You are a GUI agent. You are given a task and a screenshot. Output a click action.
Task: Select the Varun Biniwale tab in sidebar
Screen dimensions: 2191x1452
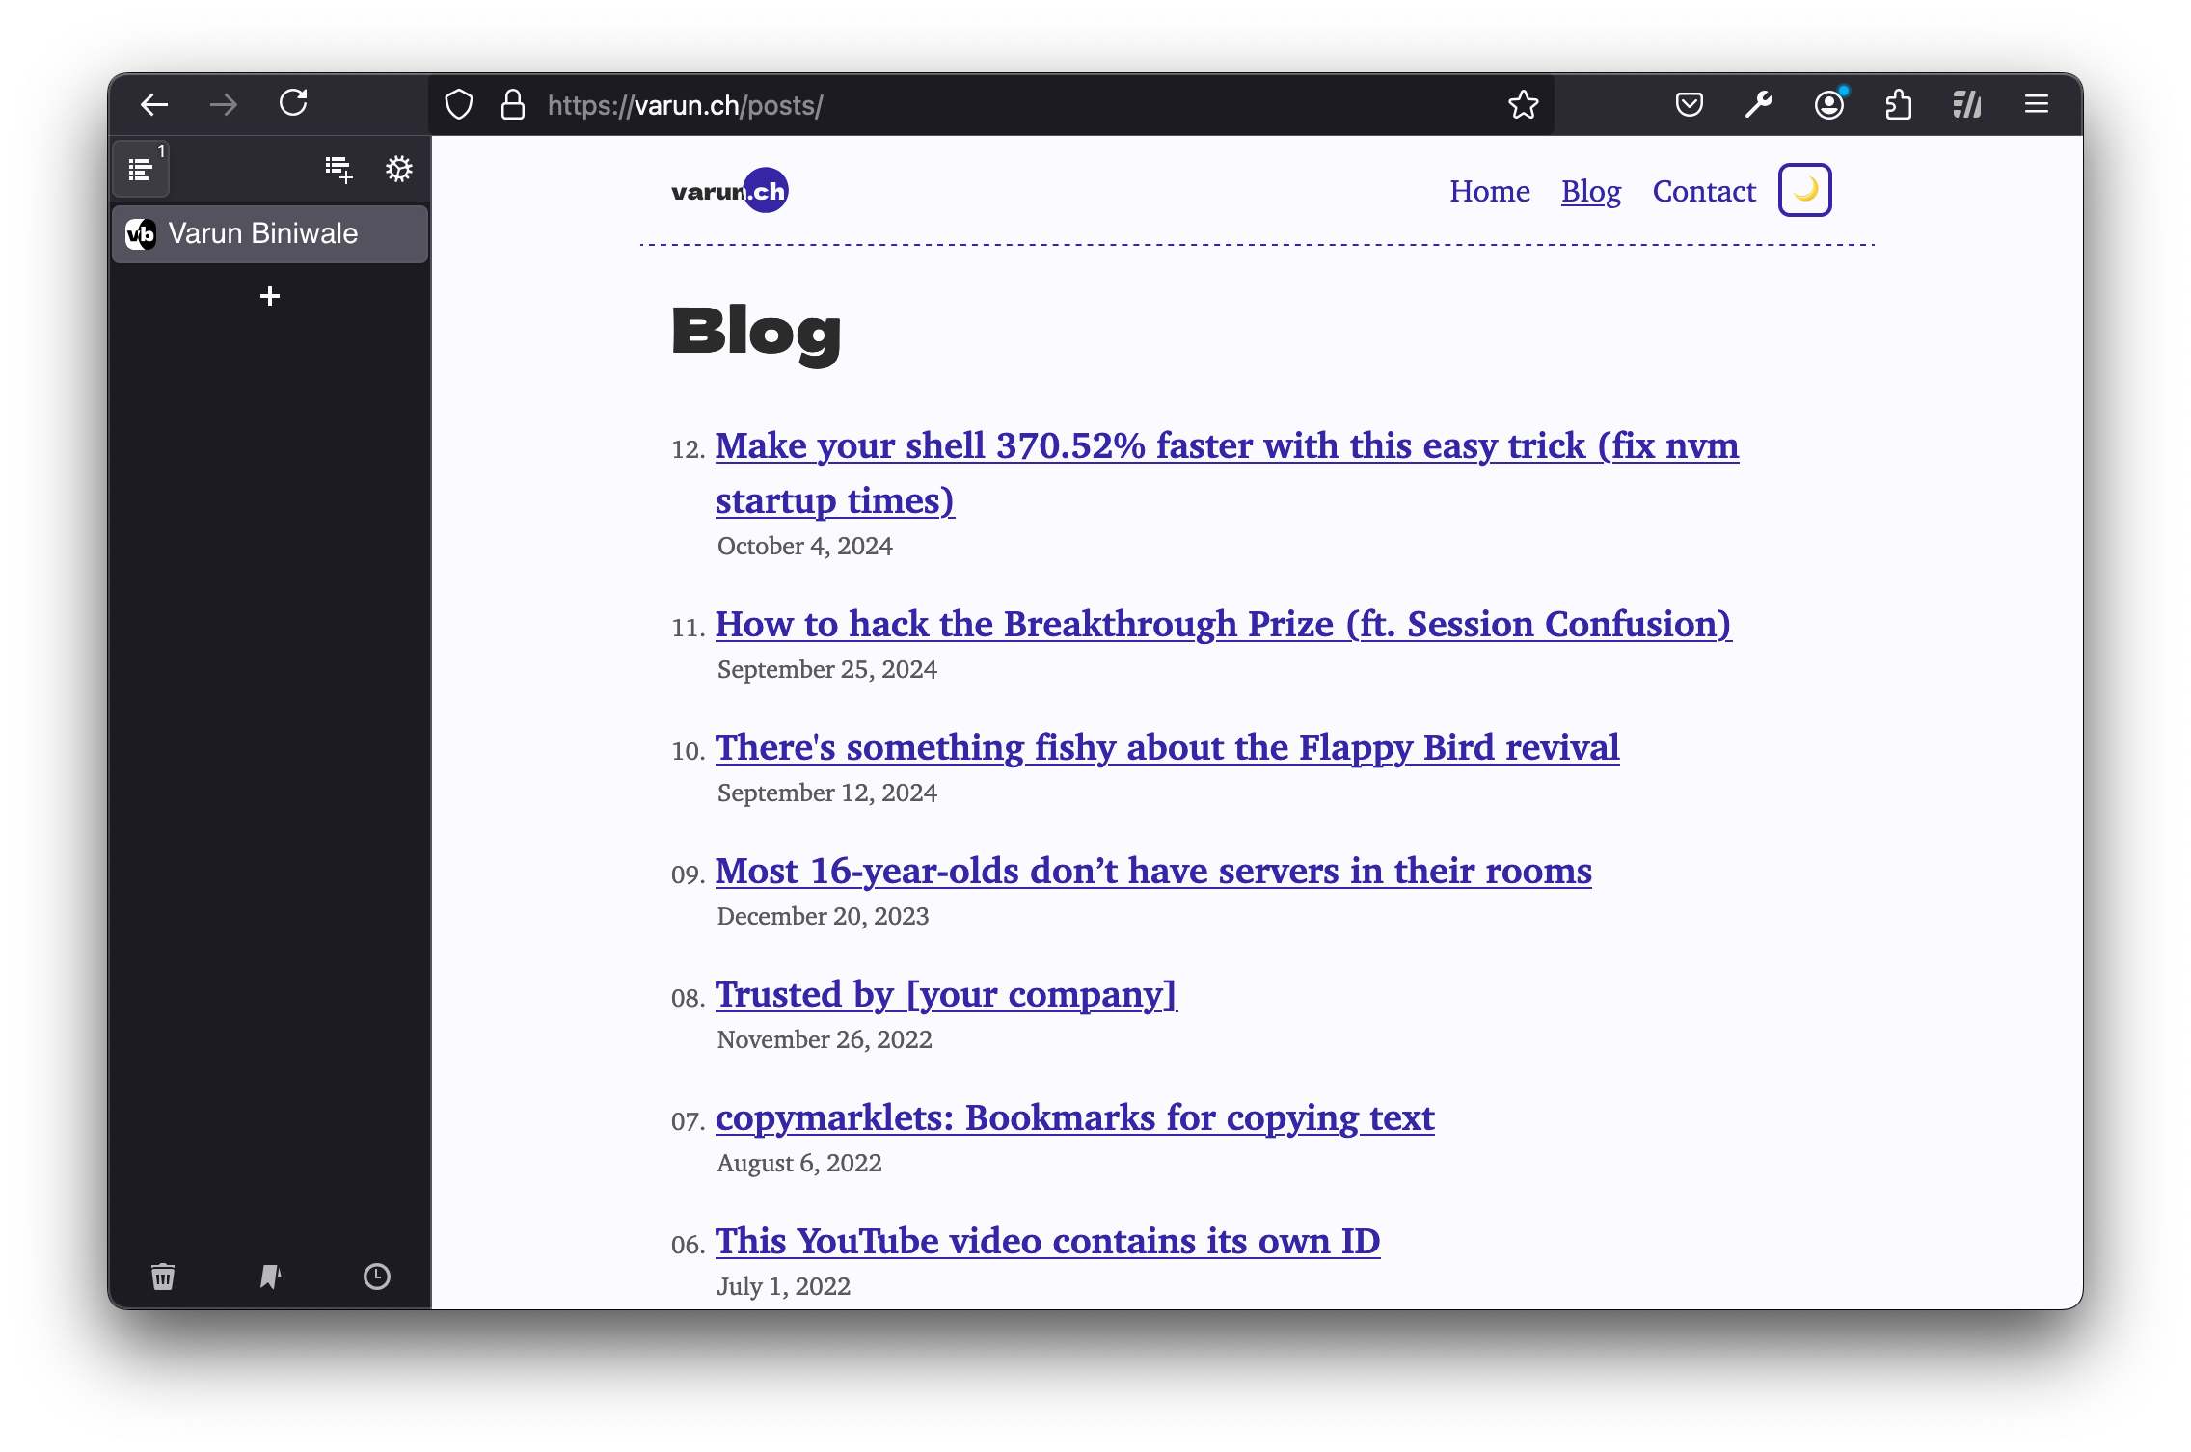pos(270,233)
